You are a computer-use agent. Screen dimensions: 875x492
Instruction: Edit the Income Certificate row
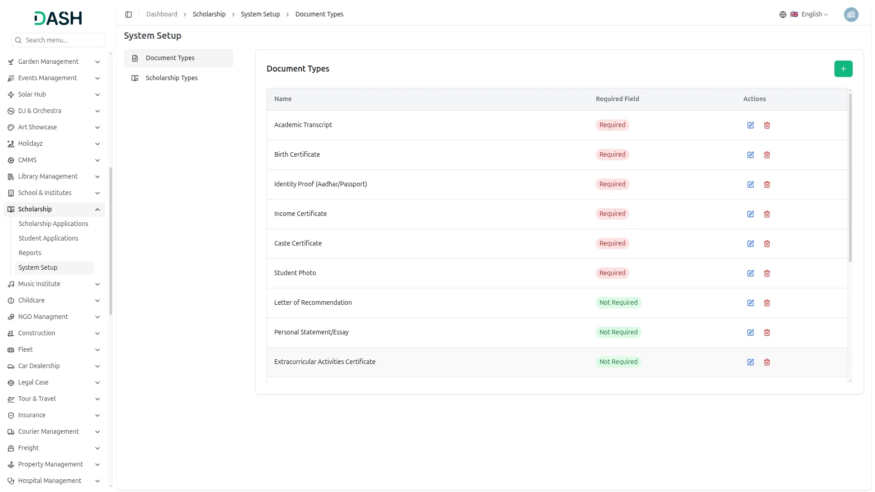coord(750,214)
